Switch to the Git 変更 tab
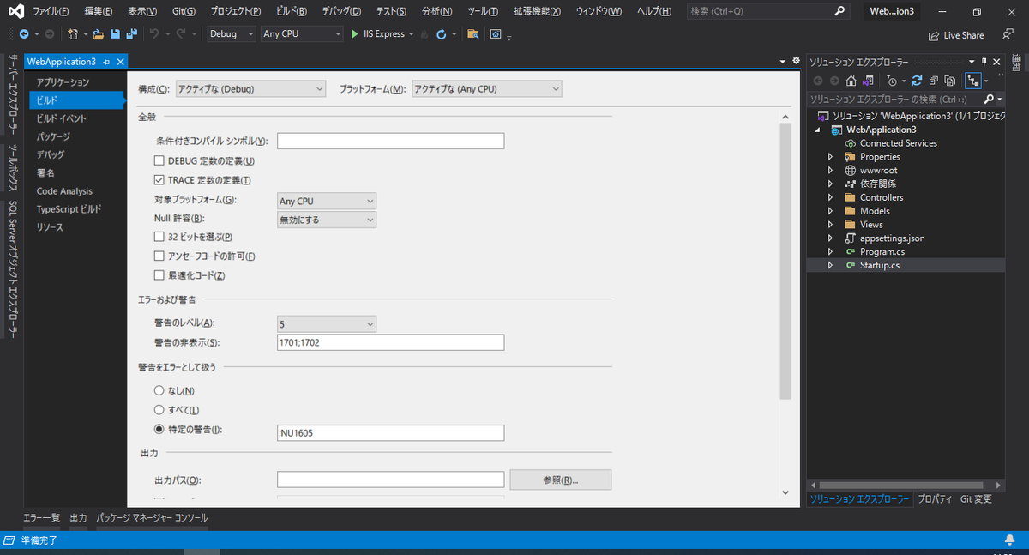 tap(976, 498)
